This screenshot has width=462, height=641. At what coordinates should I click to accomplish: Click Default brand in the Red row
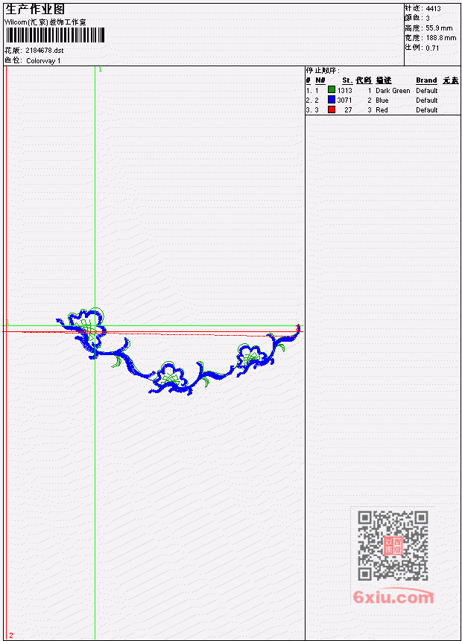click(427, 110)
